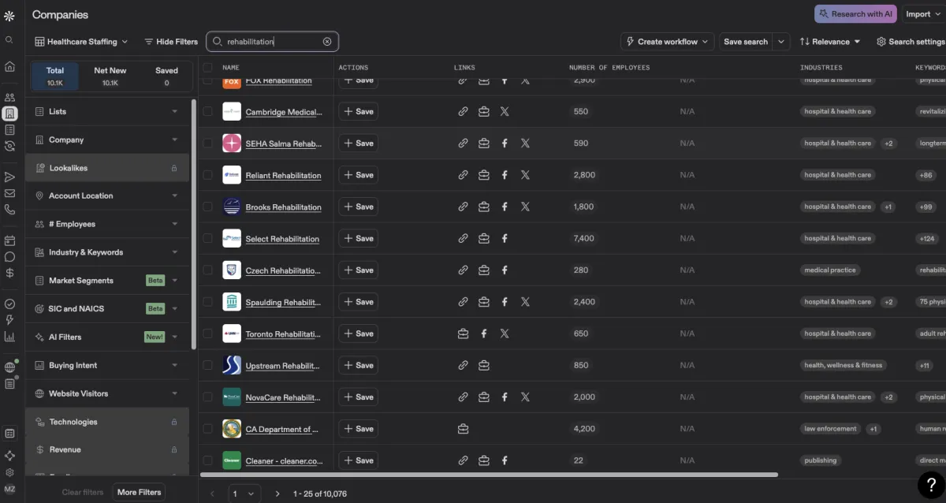Click the Save search button
Viewport: 946px width, 503px height.
(746, 42)
